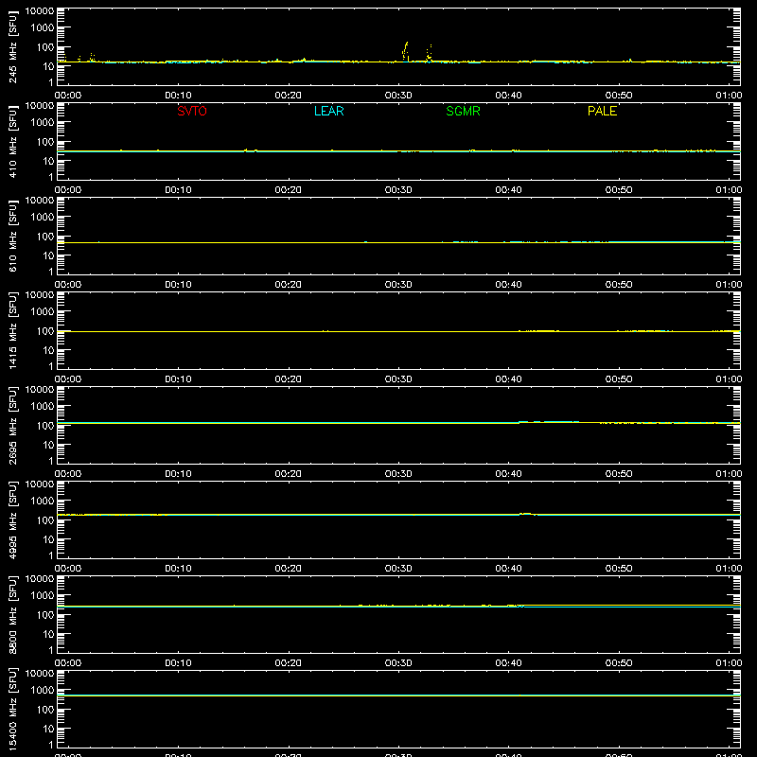Select the "245 MHz [SFU]" axis title
This screenshot has width=757, height=757.
(x=12, y=46)
